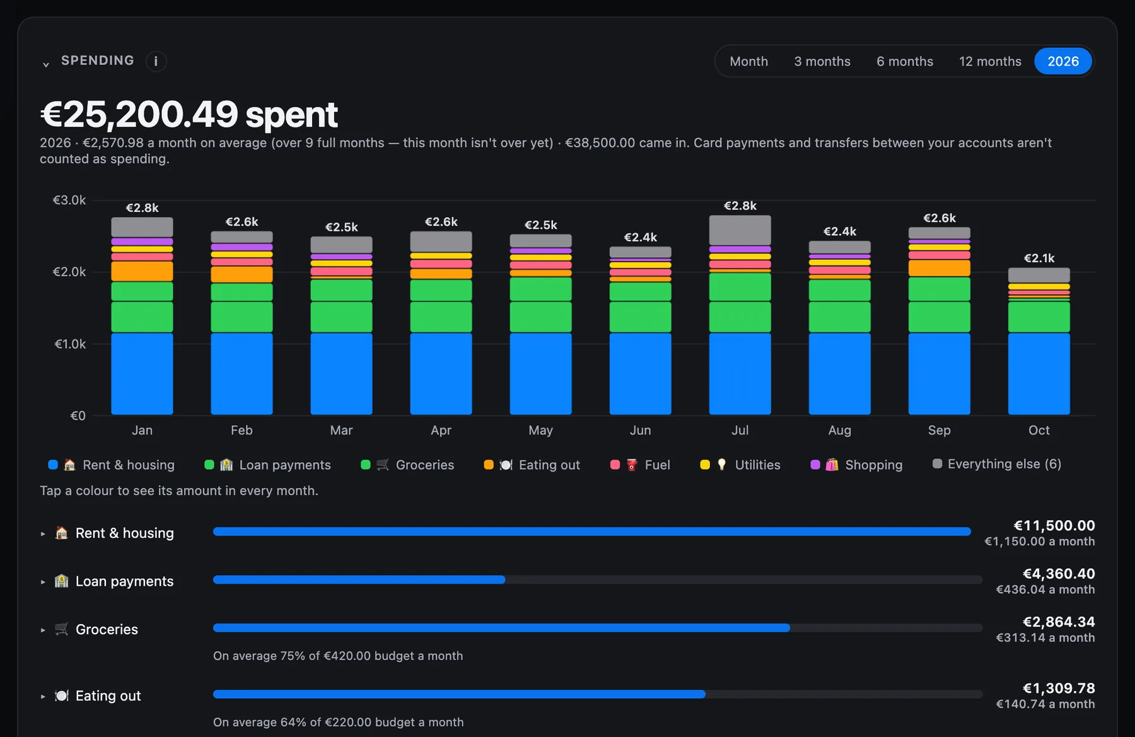Click the €25,200.49 spent heading
This screenshot has width=1135, height=737.
[x=189, y=114]
